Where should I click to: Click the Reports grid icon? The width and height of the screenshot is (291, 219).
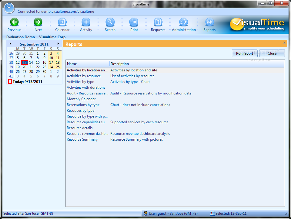click(x=209, y=22)
